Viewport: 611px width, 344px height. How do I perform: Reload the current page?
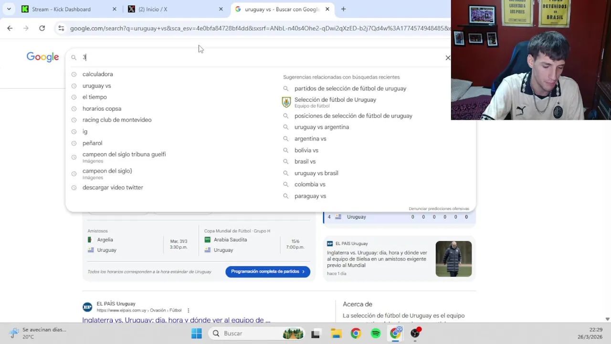point(42,28)
